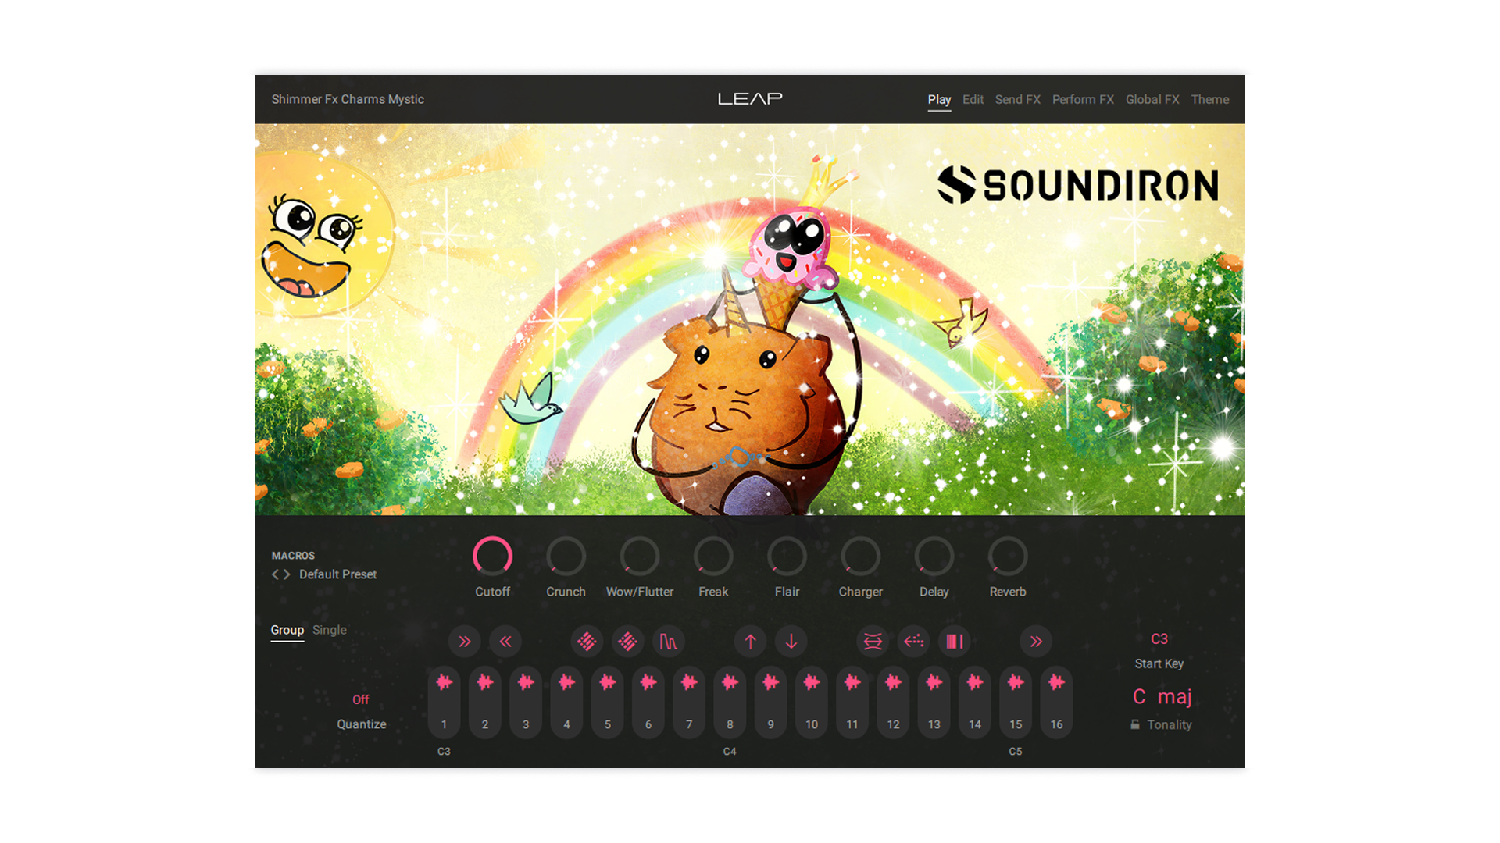Screen dimensions: 1500x843
Task: Trigger sample pad 15
Action: (1016, 702)
